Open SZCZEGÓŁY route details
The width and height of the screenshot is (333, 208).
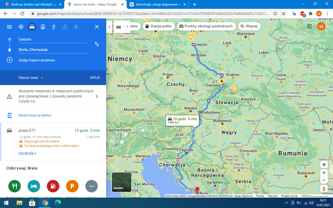click(27, 154)
